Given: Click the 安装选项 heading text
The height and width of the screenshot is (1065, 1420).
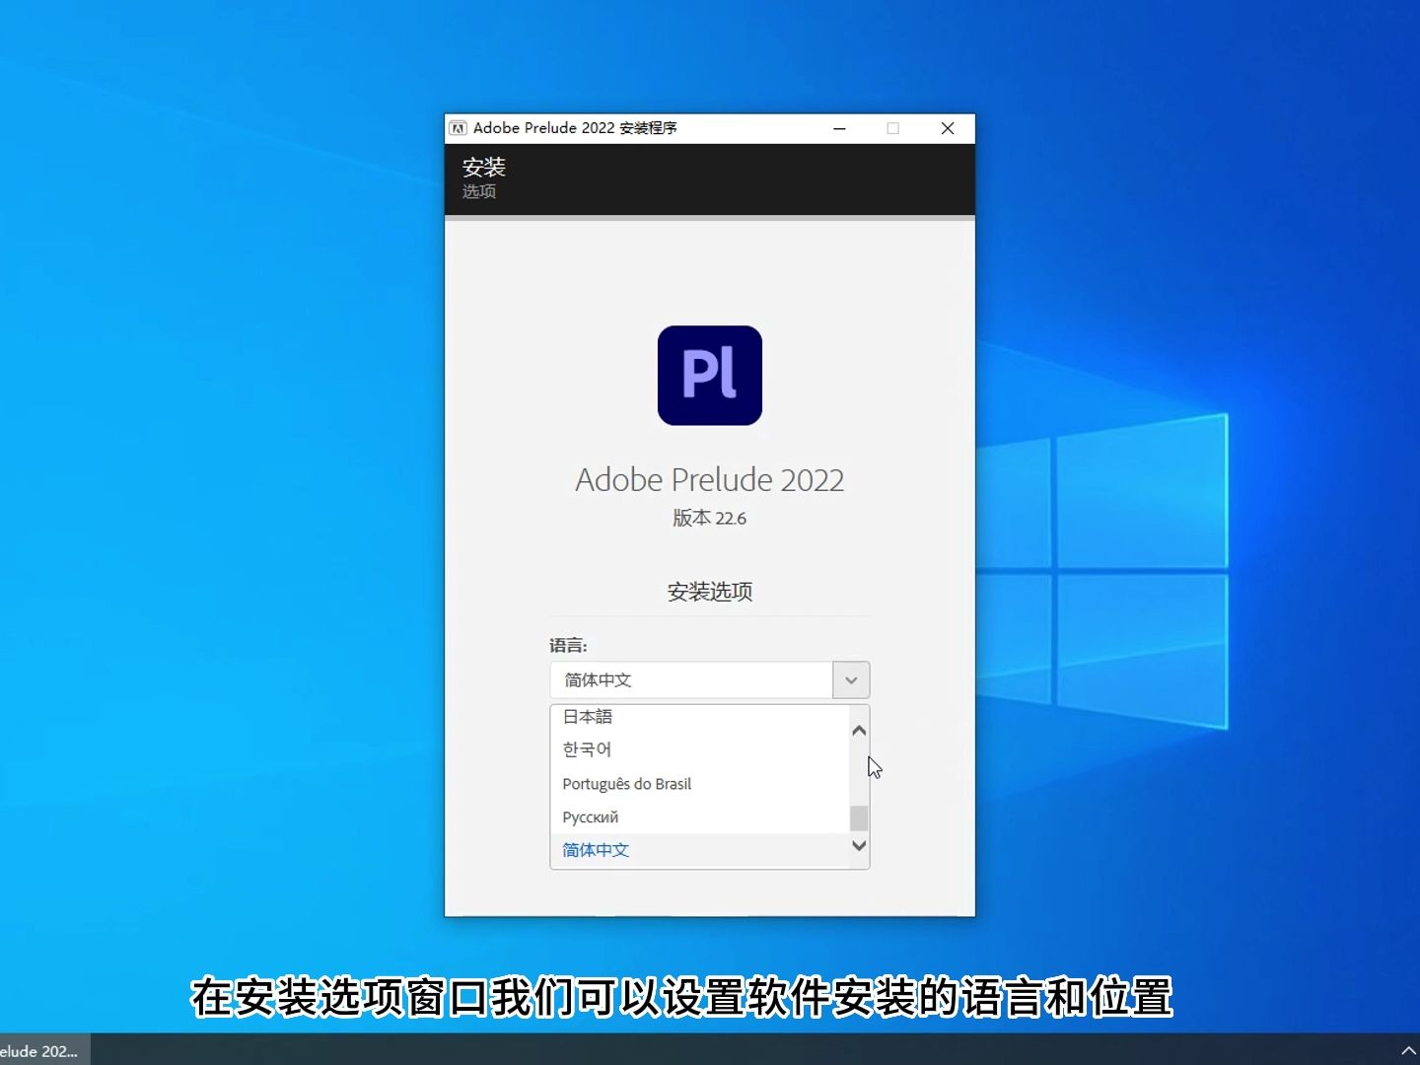Looking at the screenshot, I should point(710,592).
